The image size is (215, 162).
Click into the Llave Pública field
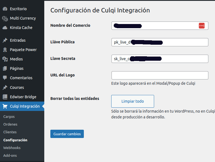click(160, 42)
